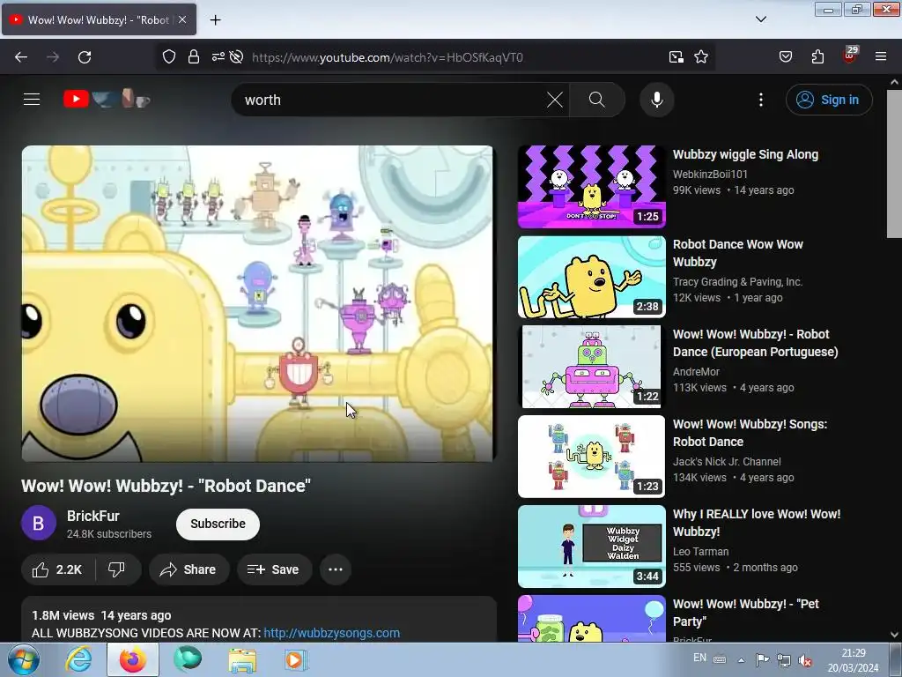Open Wubbzy wiggle Sing Along thumbnail

[592, 187]
